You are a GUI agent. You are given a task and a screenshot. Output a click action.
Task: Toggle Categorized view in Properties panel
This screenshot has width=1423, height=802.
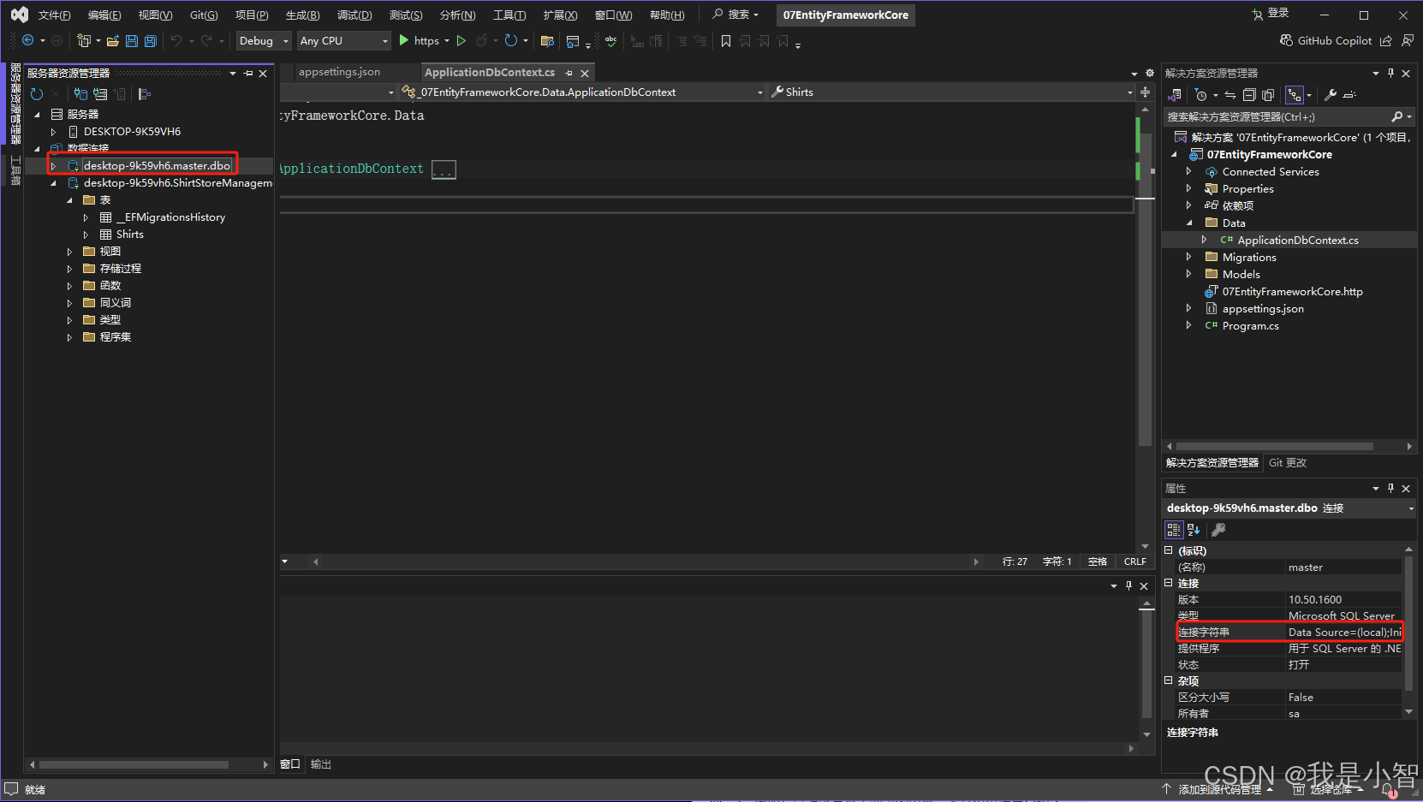coord(1174,530)
